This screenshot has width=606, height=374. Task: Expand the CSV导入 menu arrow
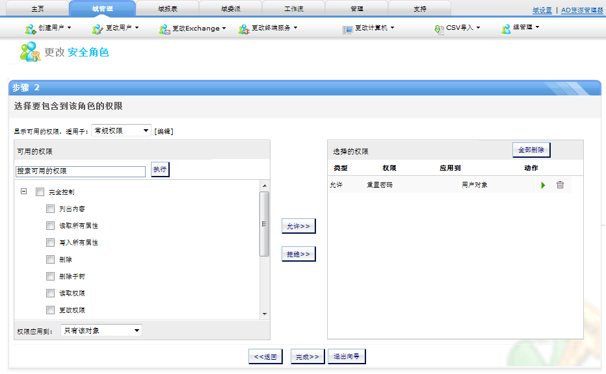(x=478, y=28)
